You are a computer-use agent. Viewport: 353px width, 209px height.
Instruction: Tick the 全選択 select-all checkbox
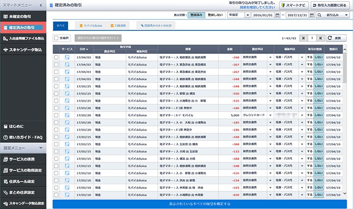click(56, 38)
